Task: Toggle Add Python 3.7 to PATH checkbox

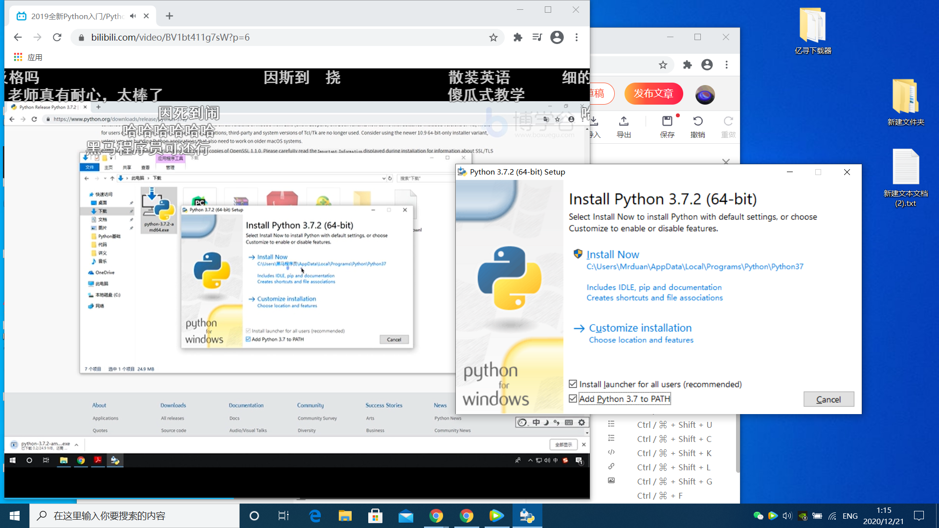Action: click(x=573, y=399)
